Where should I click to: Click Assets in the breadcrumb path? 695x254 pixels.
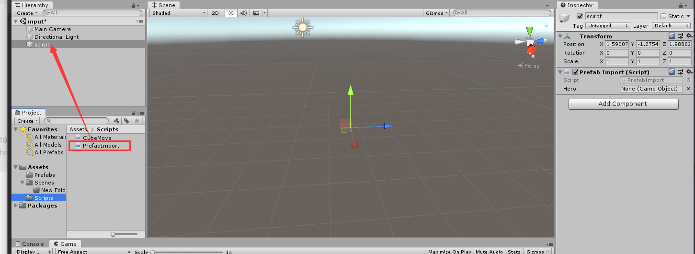pos(79,129)
